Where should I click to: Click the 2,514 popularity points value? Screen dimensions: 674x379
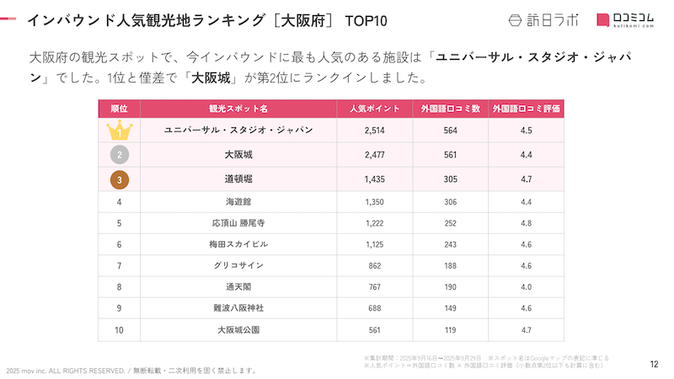[x=374, y=131]
